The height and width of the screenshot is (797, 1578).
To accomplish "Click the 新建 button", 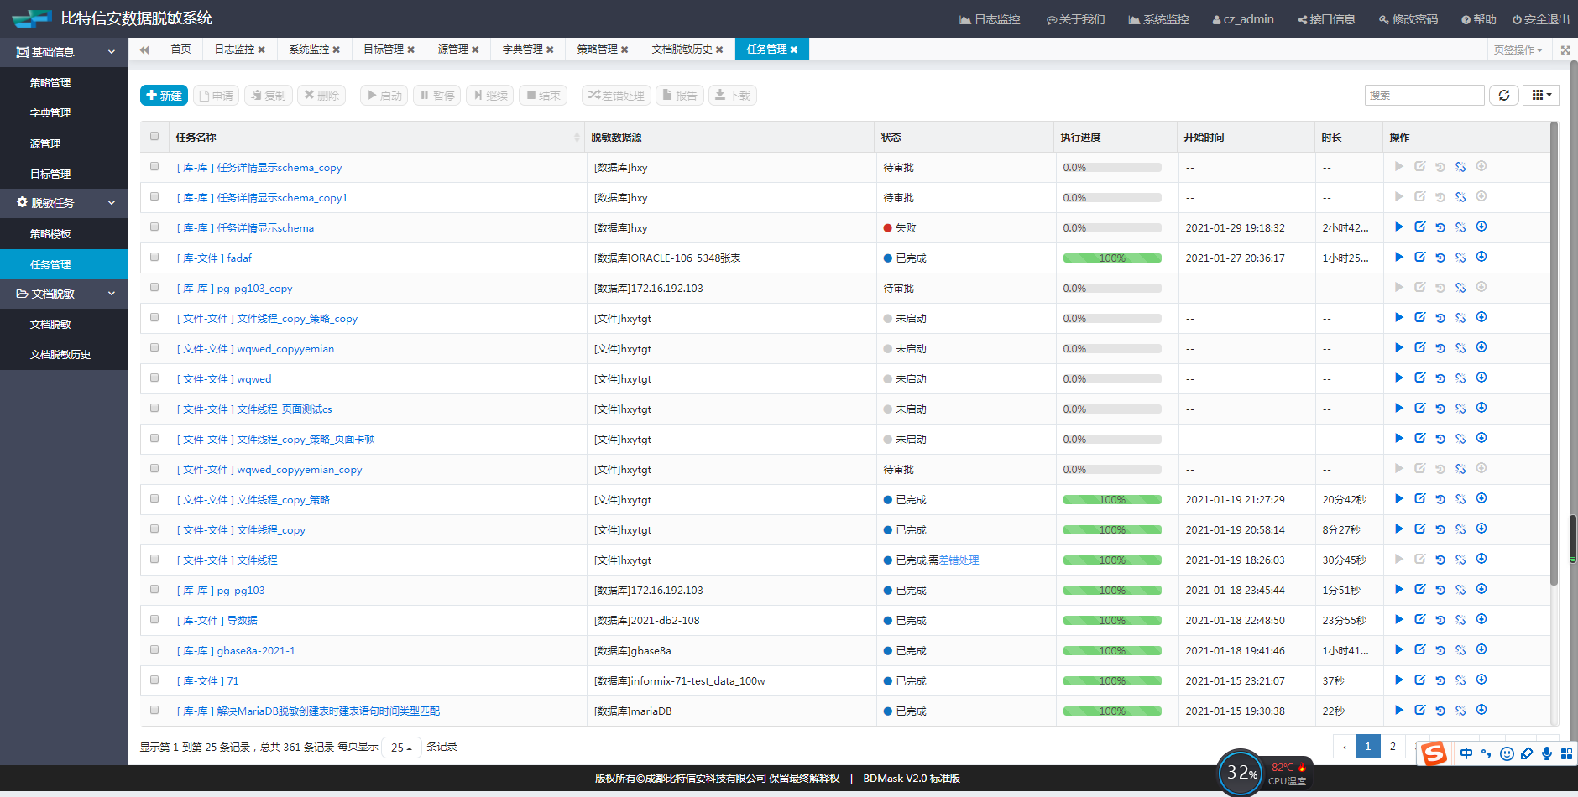I will click(164, 96).
